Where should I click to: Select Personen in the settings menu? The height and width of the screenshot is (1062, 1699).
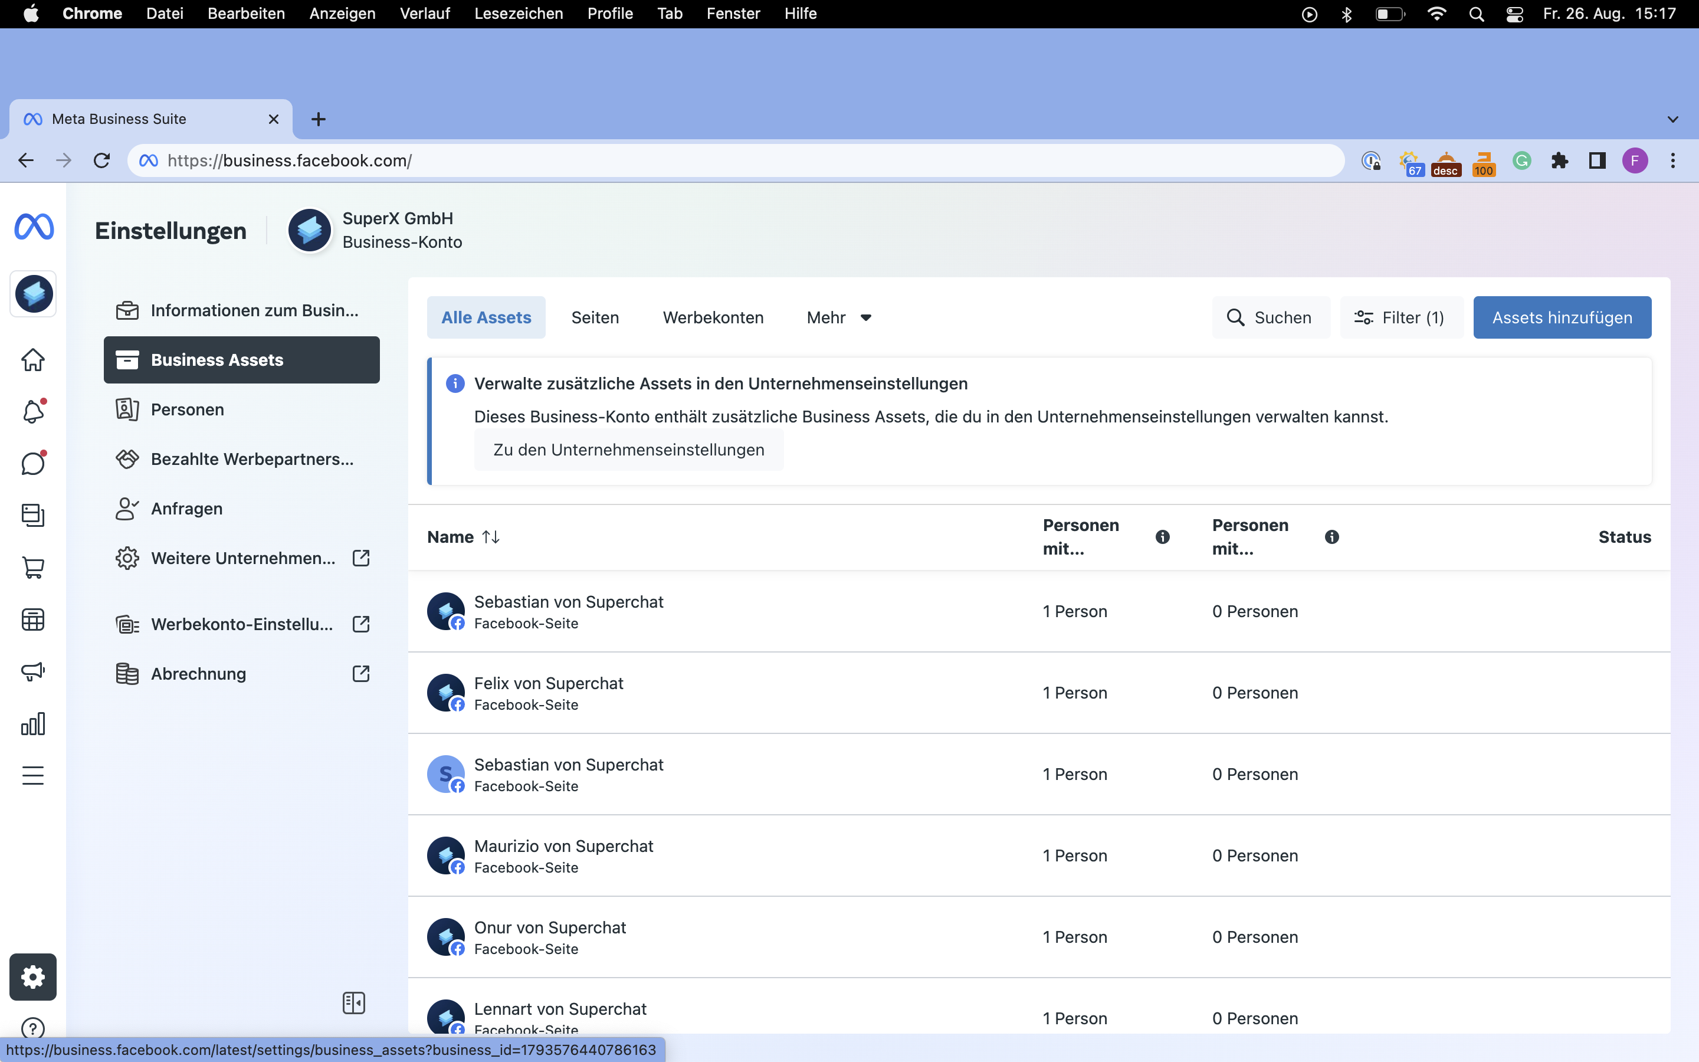click(x=241, y=409)
